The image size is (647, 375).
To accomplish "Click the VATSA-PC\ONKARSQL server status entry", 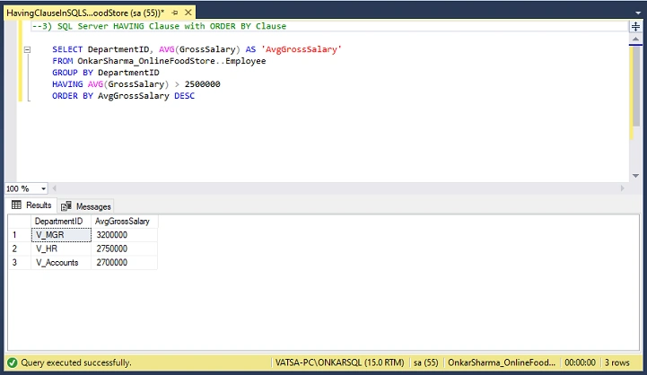I will [339, 362].
